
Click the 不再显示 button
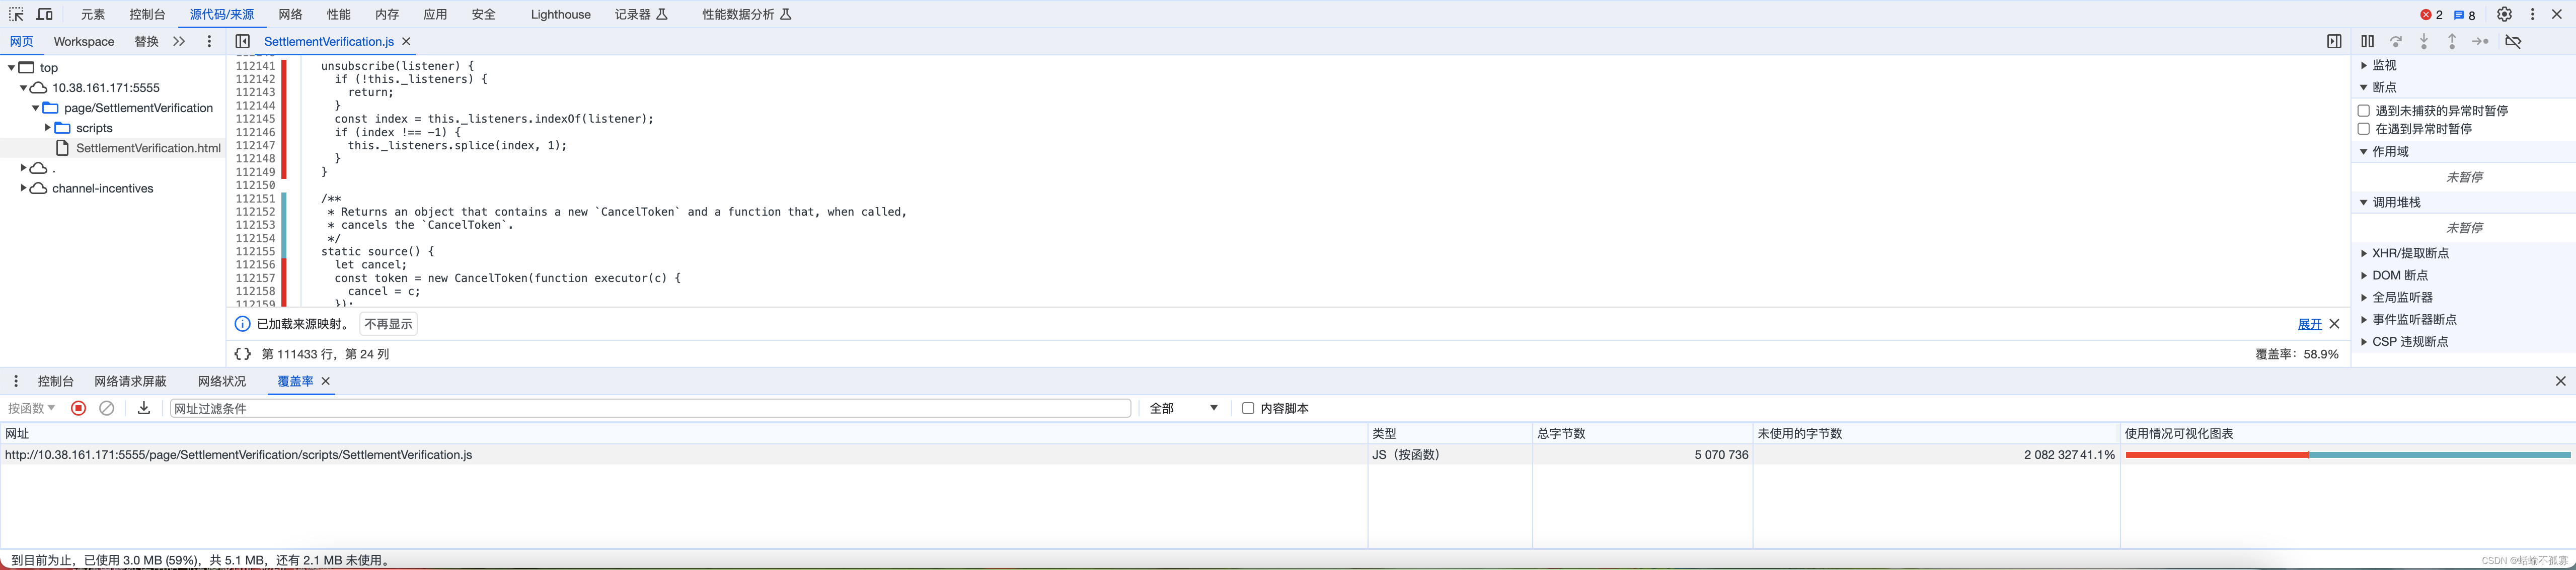point(388,323)
